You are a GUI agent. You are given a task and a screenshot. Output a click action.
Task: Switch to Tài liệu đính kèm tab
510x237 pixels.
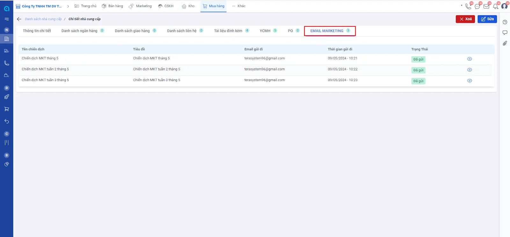[231, 31]
